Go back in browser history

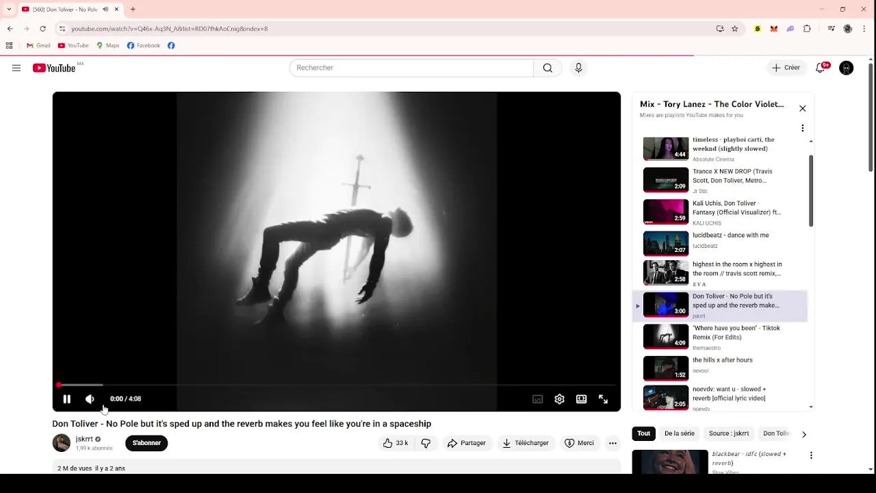[10, 29]
